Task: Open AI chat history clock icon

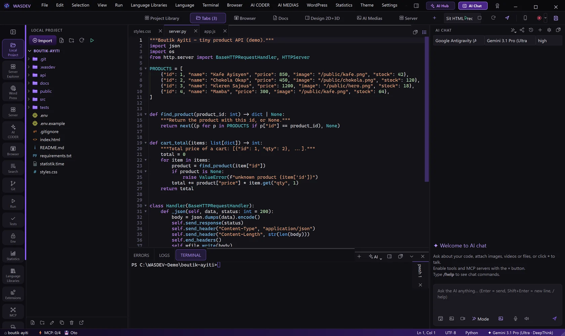Action: point(531,30)
